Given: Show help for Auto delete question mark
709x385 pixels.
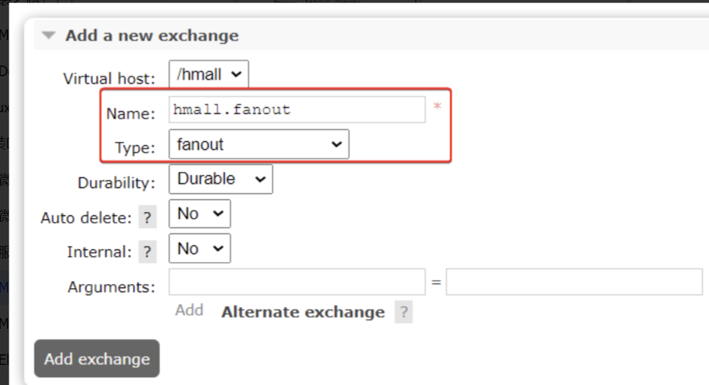Looking at the screenshot, I should (x=147, y=218).
